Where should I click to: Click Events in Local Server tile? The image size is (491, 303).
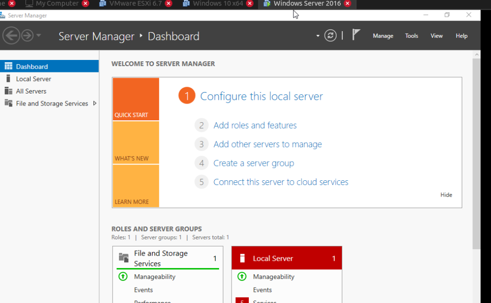pos(262,290)
